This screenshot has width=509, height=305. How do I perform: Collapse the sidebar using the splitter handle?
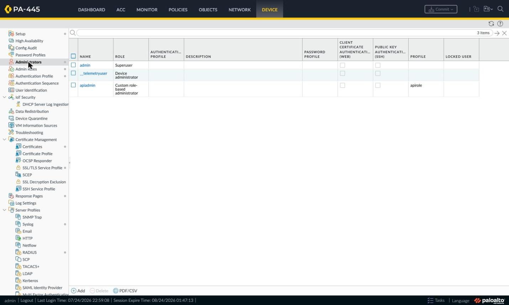tap(69, 163)
